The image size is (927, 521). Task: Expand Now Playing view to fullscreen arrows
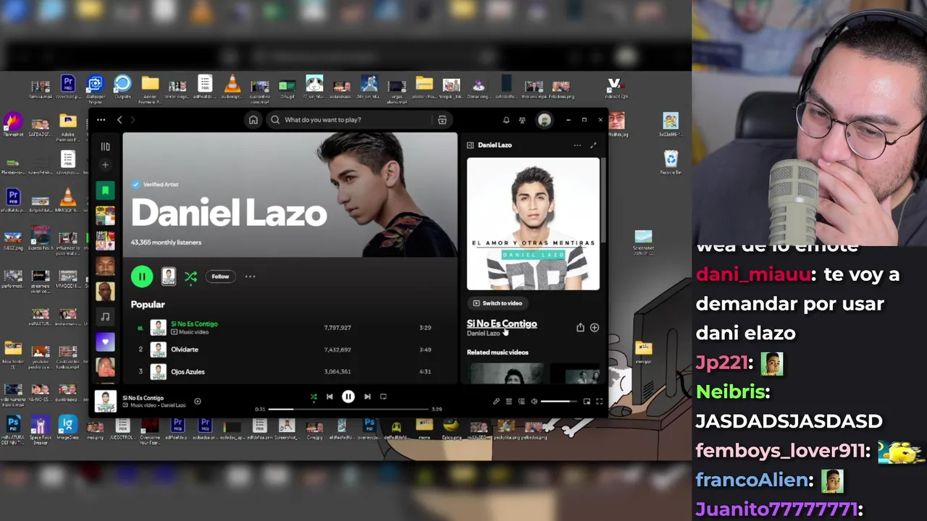pyautogui.click(x=593, y=145)
